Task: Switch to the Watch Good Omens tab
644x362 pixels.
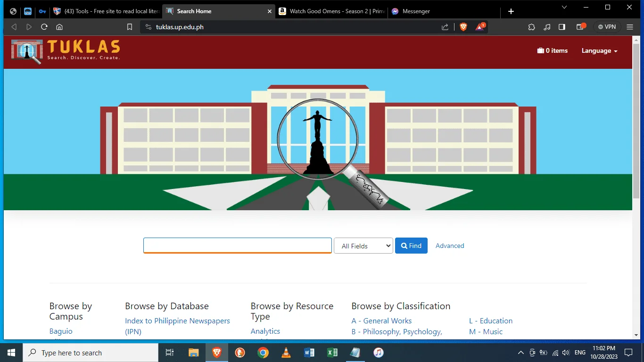Action: pyautogui.click(x=331, y=11)
